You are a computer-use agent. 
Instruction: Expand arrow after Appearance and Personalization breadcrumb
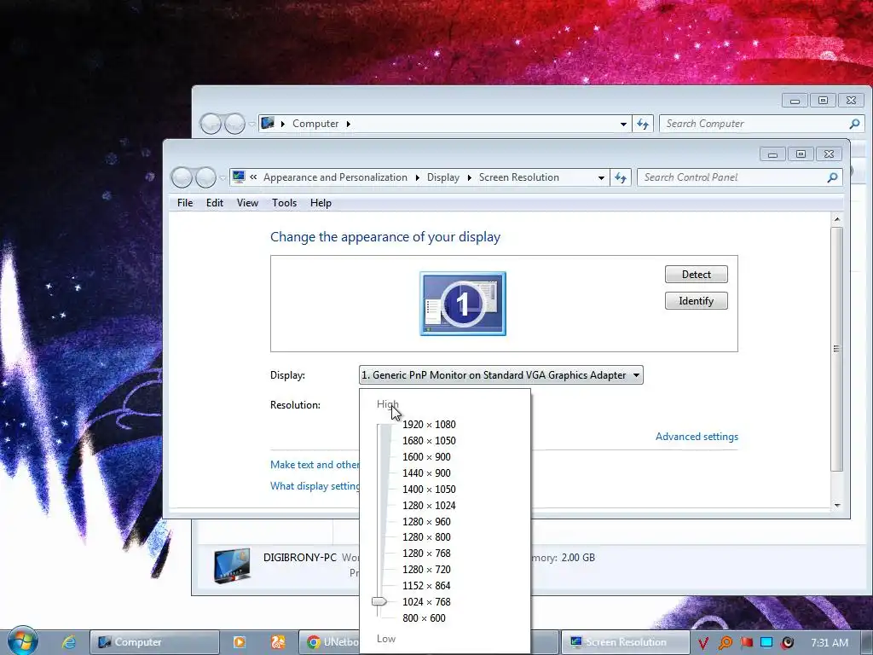[418, 177]
